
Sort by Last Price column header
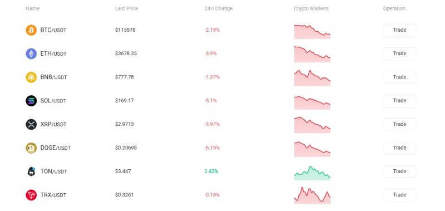[126, 8]
